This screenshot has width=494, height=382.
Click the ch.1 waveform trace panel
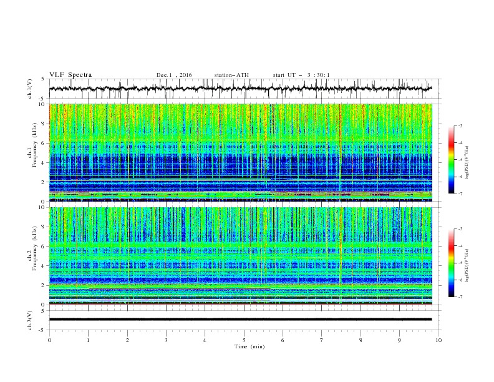coord(245,89)
